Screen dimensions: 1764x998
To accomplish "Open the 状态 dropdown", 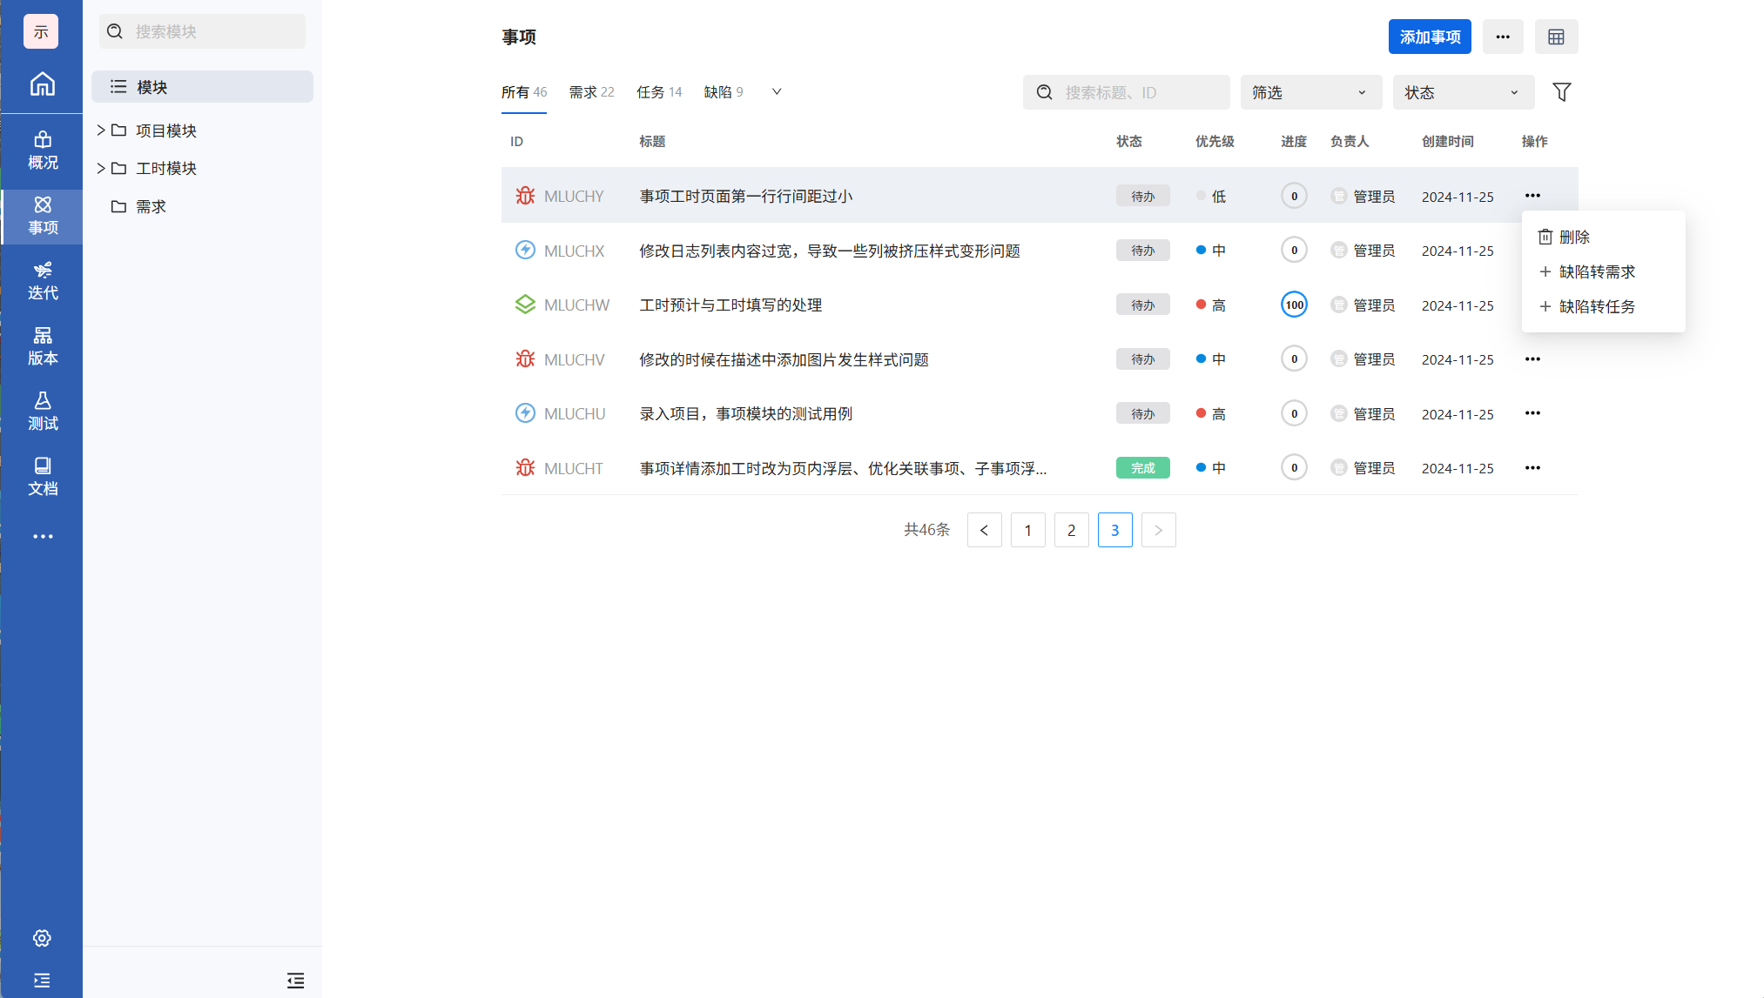I will [1463, 92].
